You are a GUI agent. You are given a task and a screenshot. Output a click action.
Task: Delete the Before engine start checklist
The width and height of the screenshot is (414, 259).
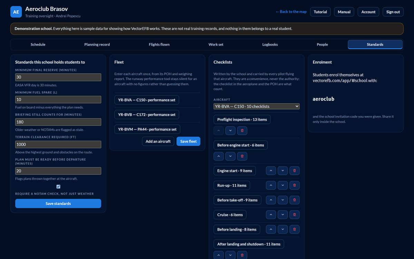(x=242, y=156)
